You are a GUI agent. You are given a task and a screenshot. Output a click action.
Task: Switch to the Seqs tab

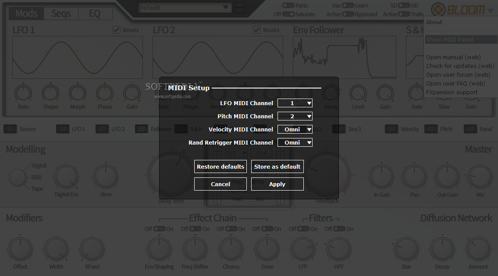coord(61,13)
